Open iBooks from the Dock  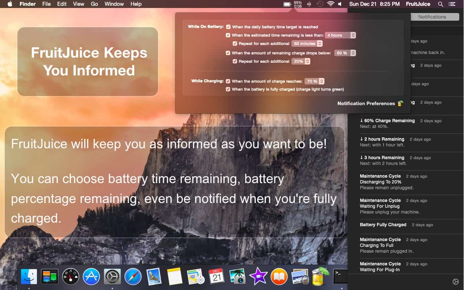[279, 277]
